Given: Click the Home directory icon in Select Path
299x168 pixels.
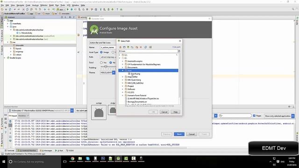Looking at the screenshot, I should click(x=121, y=47).
